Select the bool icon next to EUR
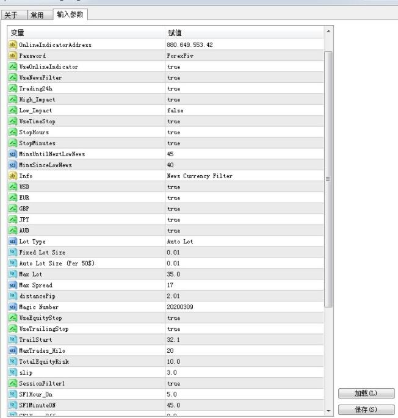This screenshot has width=398, height=418. pyautogui.click(x=13, y=198)
